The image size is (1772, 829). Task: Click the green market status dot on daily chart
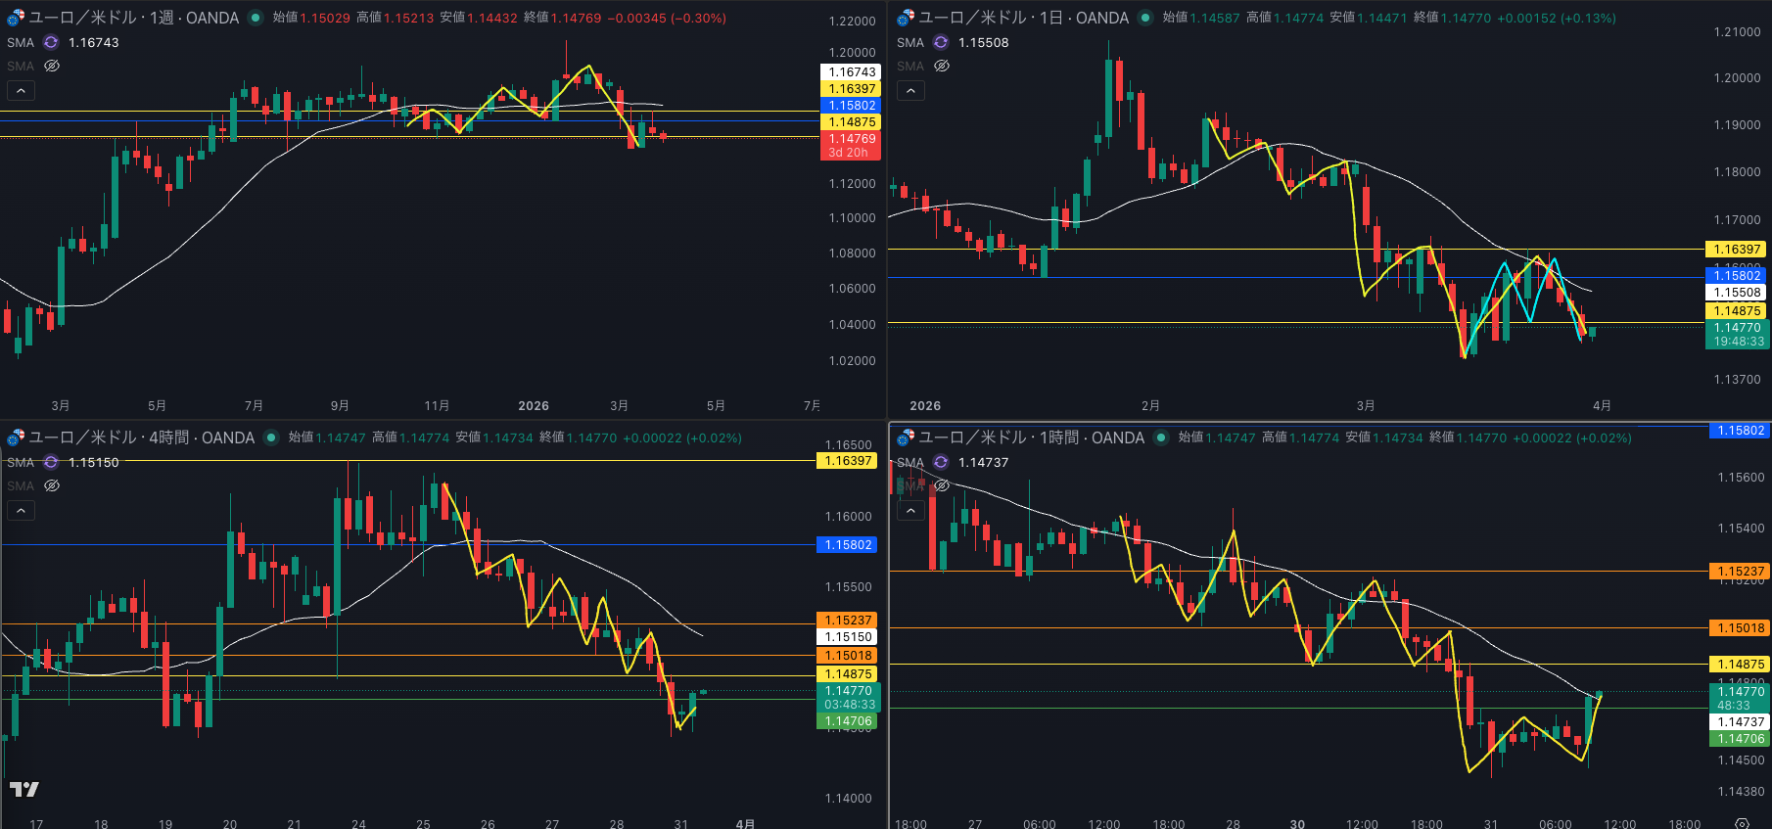(1144, 18)
